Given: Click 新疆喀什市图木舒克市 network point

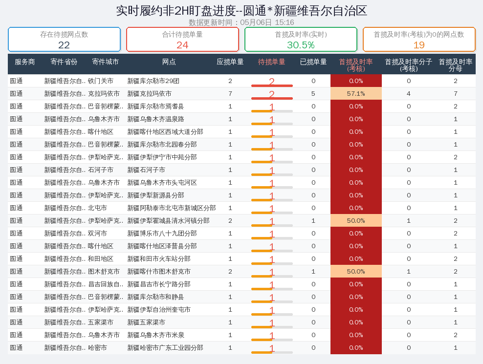Looking at the screenshot, I should click(159, 272).
